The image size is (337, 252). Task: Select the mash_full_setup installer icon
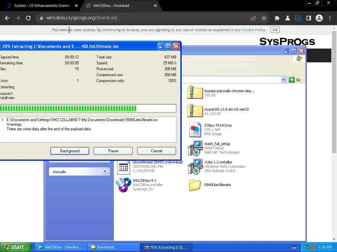click(195, 148)
